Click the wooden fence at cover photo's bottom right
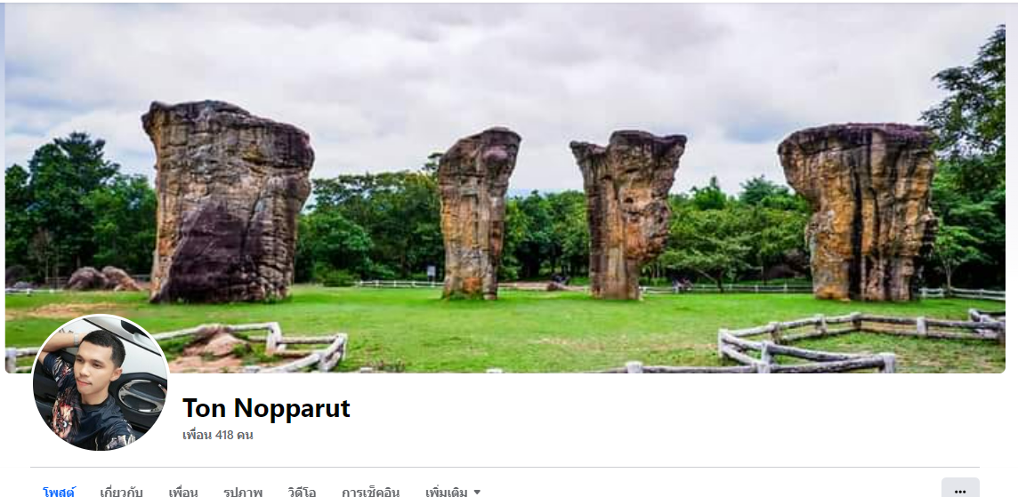Screen dimensions: 1018x497 [x=857, y=341]
